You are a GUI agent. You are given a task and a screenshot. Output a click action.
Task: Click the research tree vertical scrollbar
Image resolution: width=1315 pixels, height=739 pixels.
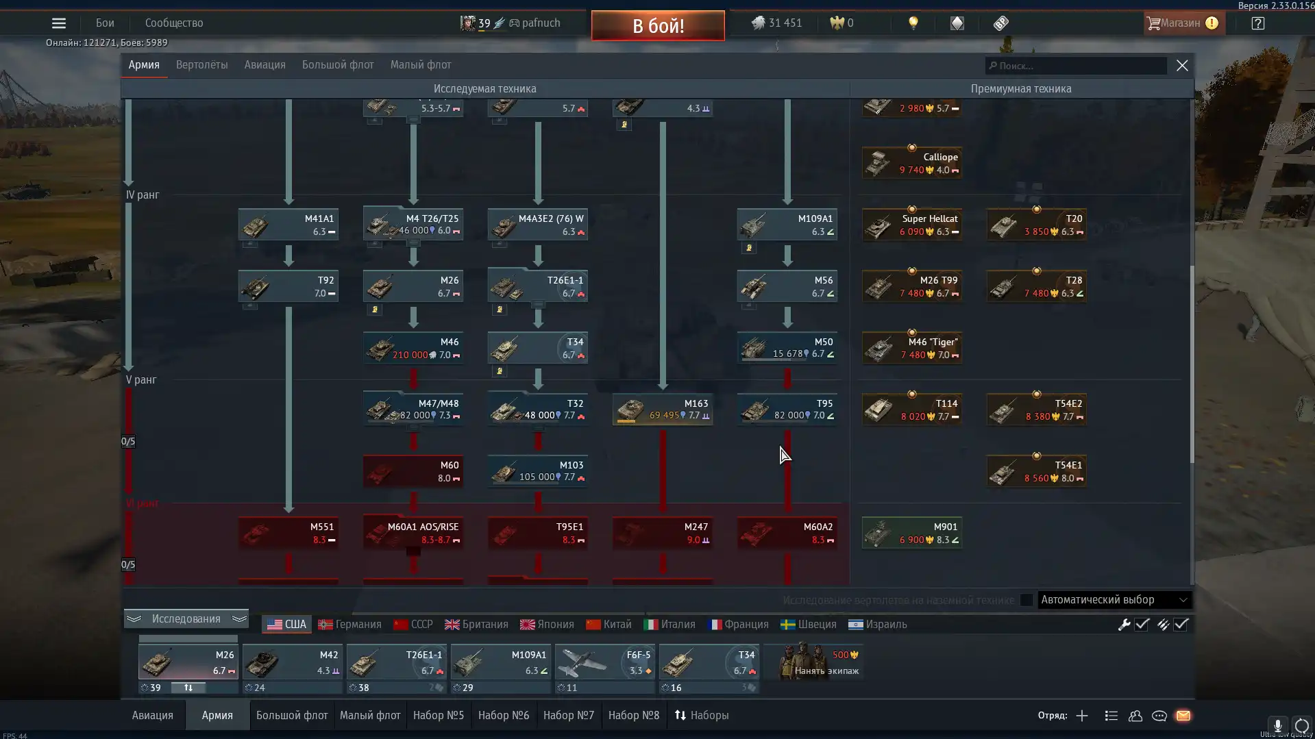[1192, 363]
